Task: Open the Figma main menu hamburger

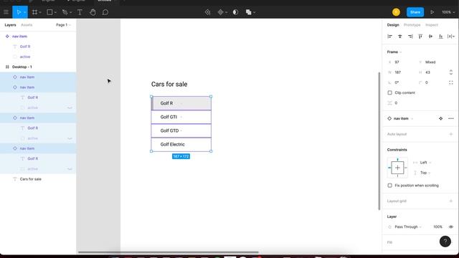Action: [6, 12]
